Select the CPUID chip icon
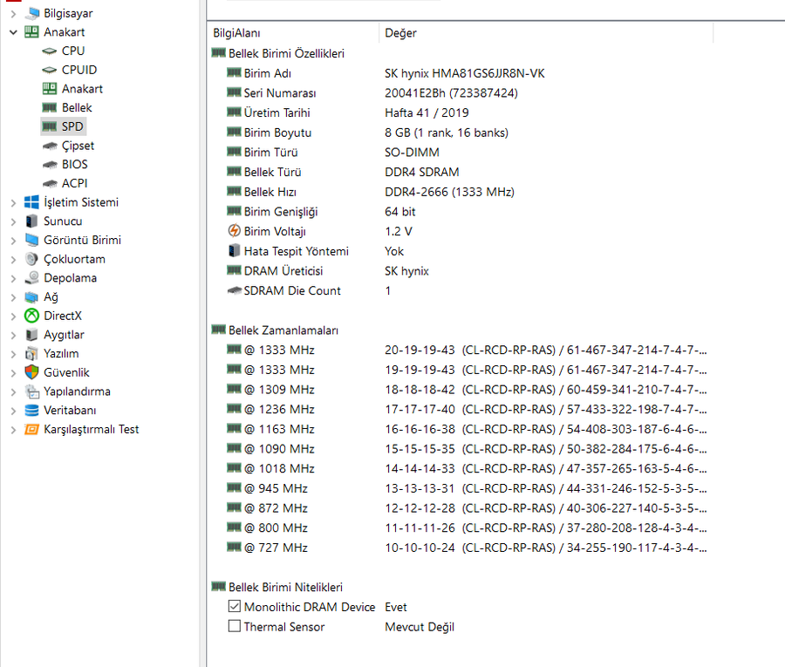 click(x=50, y=70)
